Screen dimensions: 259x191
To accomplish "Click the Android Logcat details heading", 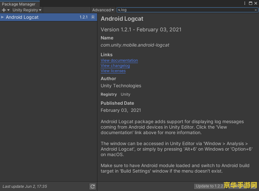I will (x=122, y=19).
